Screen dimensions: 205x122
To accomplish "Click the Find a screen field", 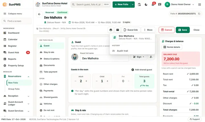I will pyautogui.click(x=17, y=21).
